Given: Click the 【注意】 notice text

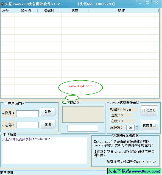Looking at the screenshot, I should click(124, 153).
